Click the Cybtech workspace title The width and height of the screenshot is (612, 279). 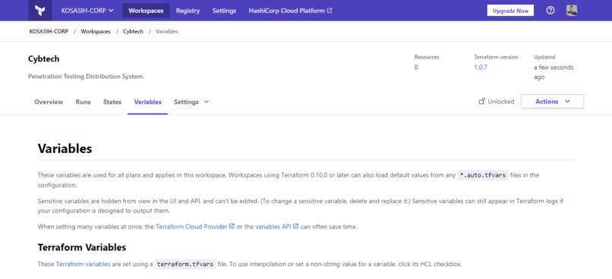44,59
